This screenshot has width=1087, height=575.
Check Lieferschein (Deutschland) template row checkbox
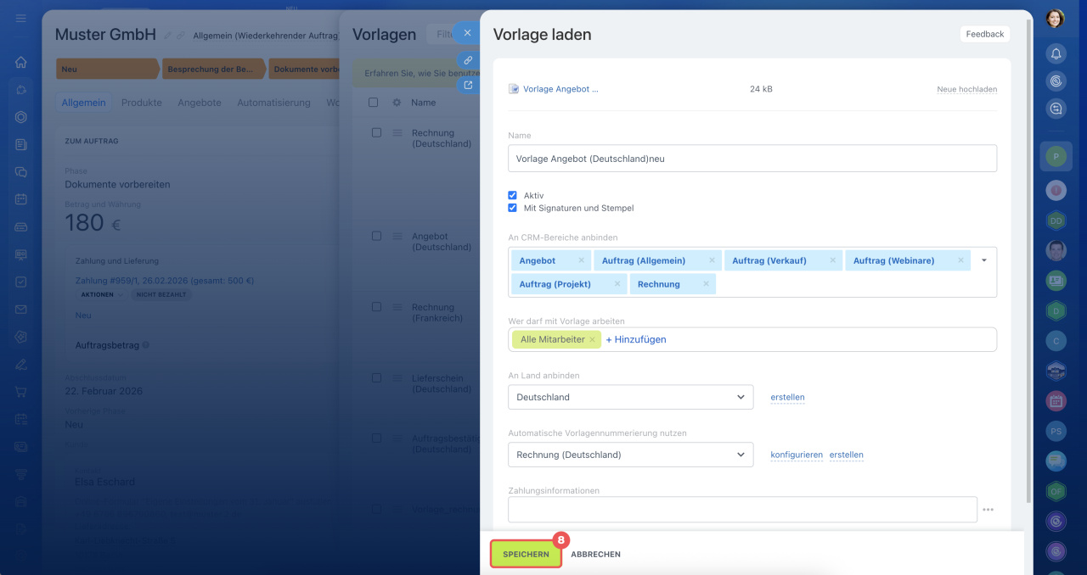tap(376, 378)
